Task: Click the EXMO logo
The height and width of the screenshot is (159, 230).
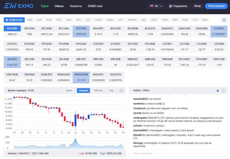Action: [x=19, y=6]
